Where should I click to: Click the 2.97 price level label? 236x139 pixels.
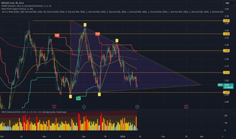[226, 92]
